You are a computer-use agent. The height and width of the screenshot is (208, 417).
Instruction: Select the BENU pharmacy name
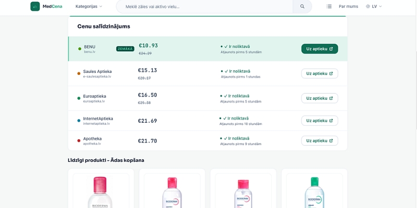pyautogui.click(x=90, y=47)
